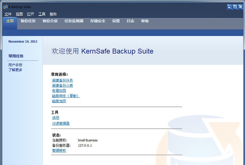Open the 文件 menu
The image size is (245, 165).
click(8, 14)
